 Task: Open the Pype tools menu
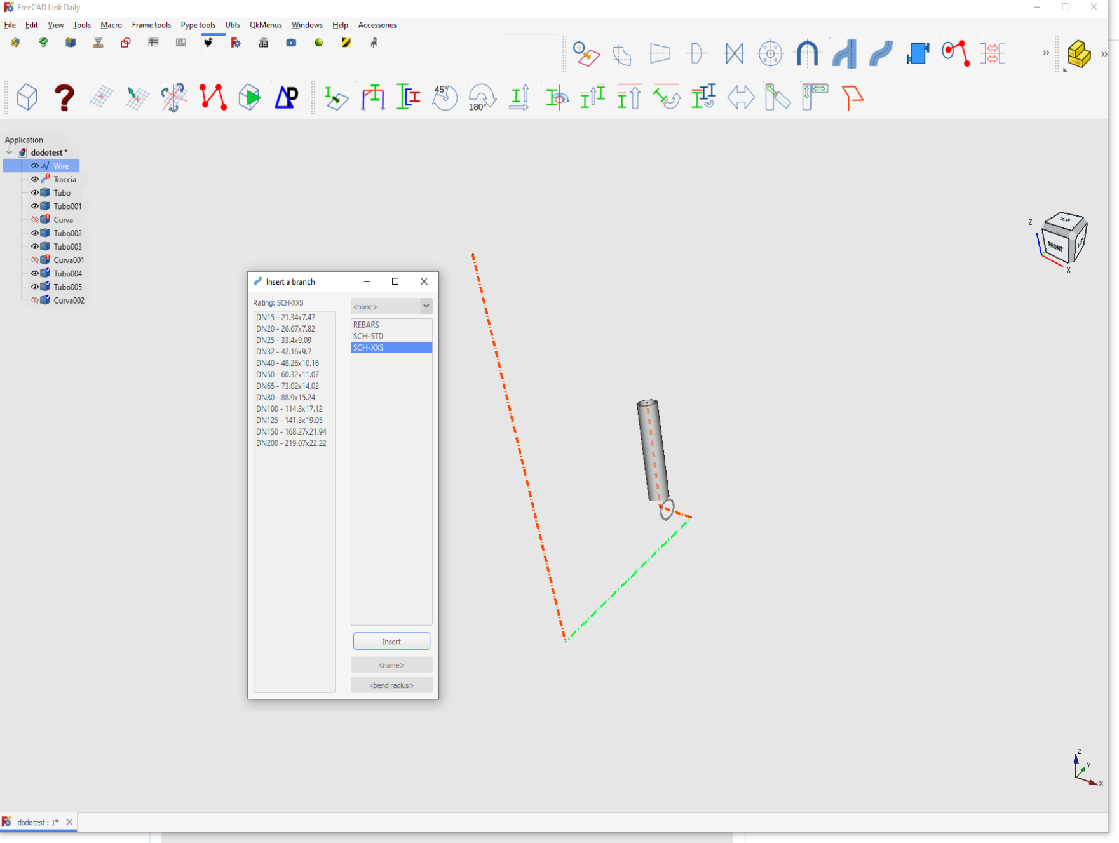(198, 25)
